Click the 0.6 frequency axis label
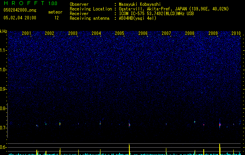The height and width of the screenshot is (155, 245). click(3, 147)
